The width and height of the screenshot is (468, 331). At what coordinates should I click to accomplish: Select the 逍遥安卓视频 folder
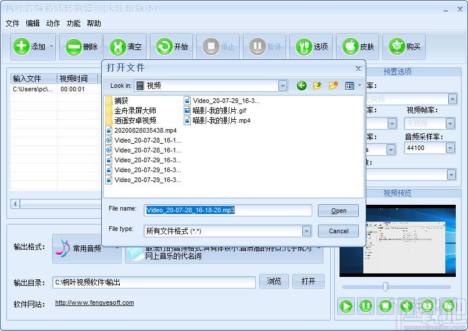pos(131,120)
